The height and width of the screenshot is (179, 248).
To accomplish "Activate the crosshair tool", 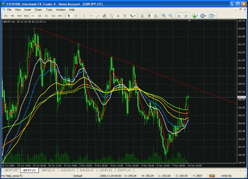I will coord(76,16).
